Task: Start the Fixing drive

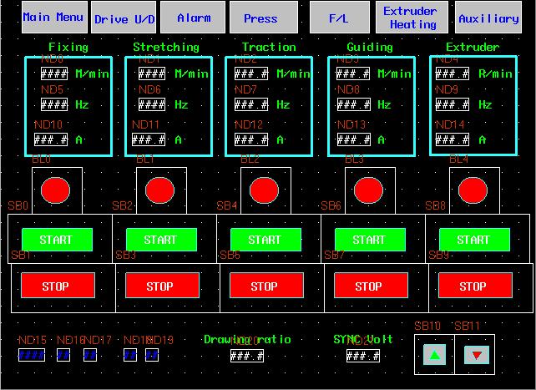Action: (56, 240)
